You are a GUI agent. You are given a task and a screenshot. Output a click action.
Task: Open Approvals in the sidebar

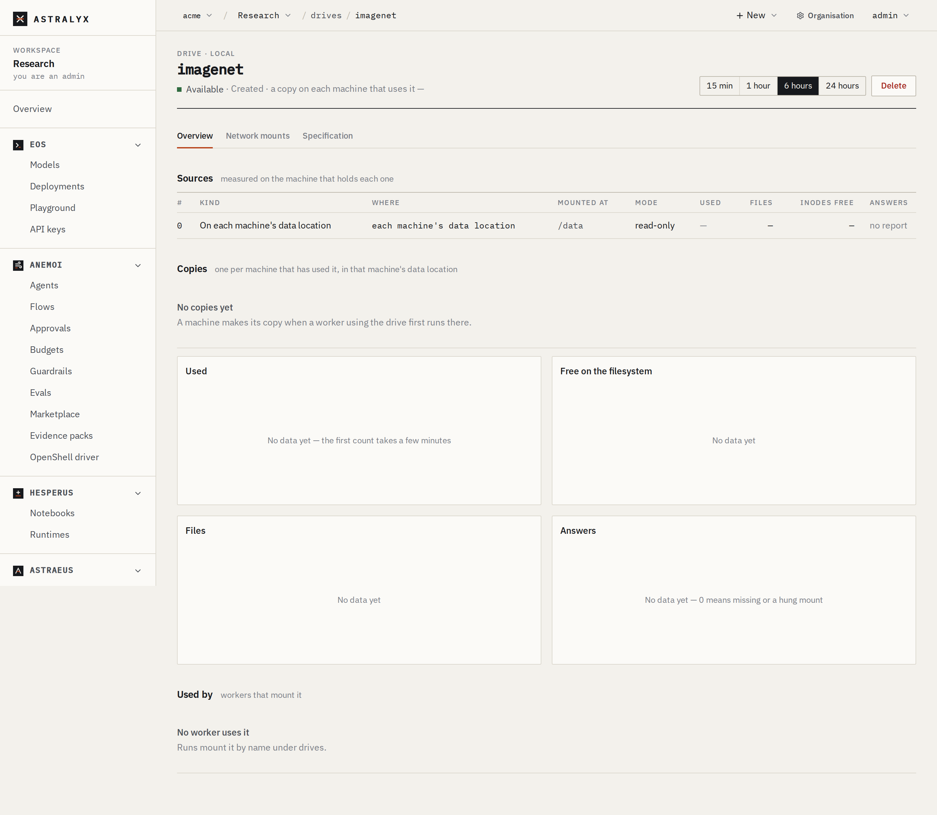coord(50,328)
